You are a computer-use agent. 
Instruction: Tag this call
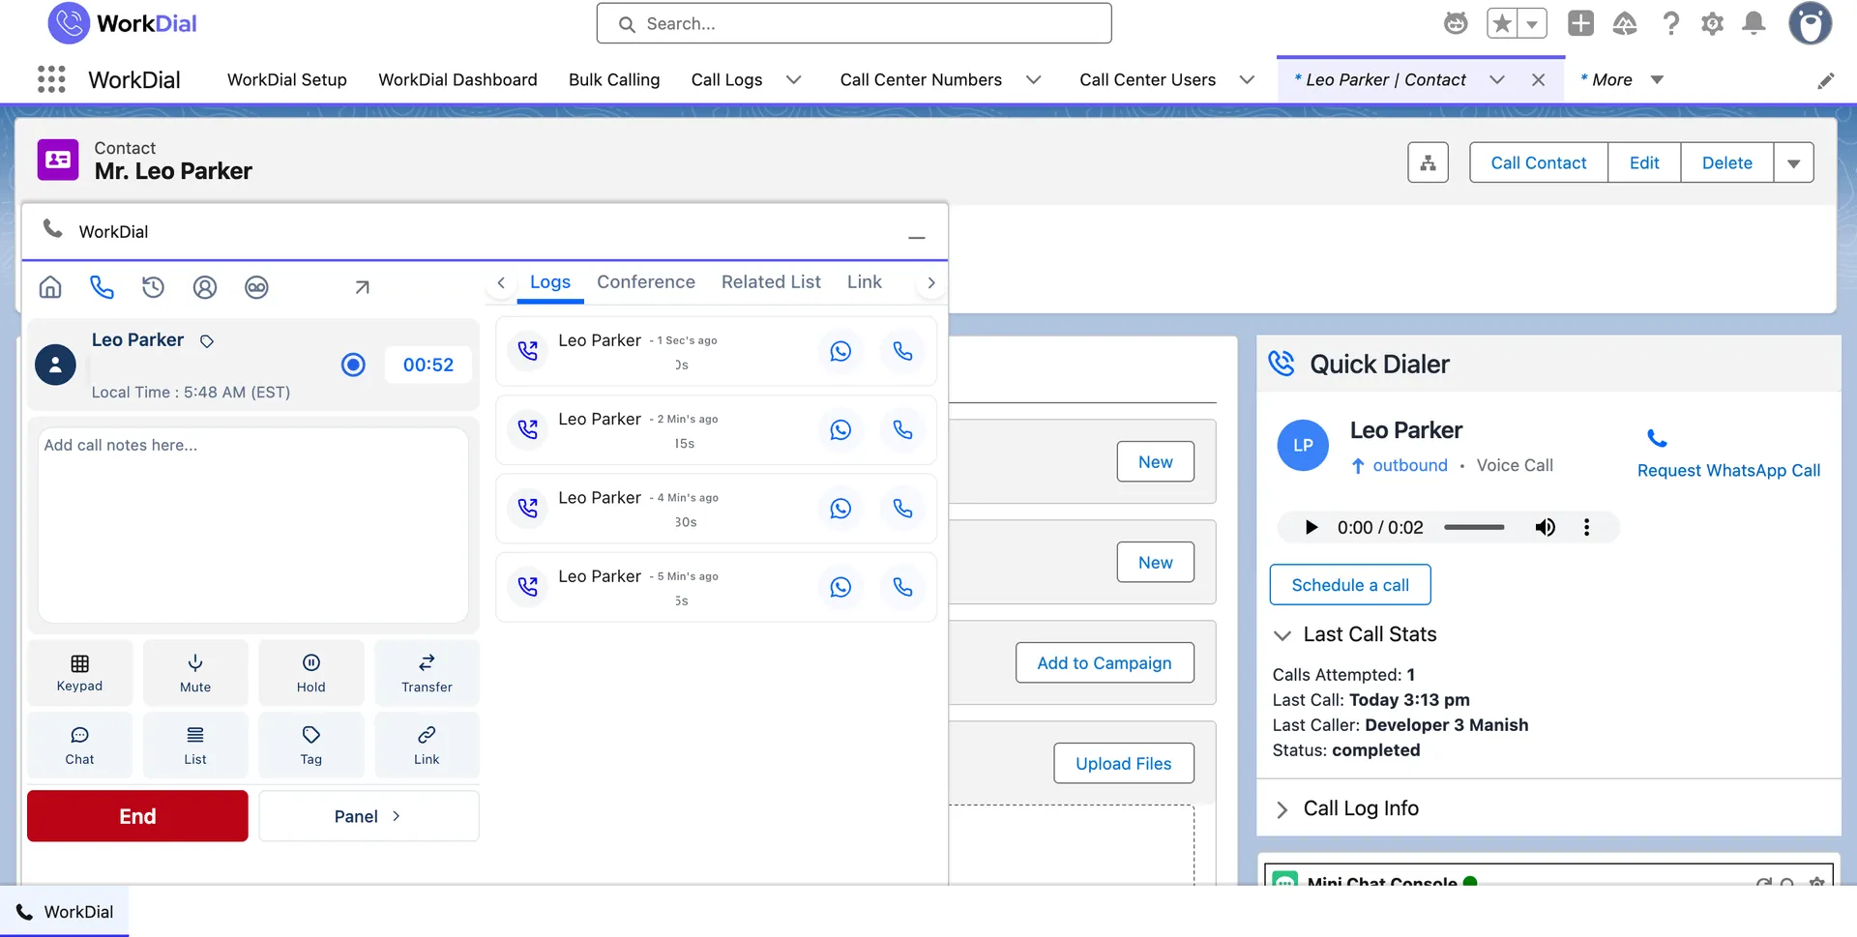coord(310,745)
